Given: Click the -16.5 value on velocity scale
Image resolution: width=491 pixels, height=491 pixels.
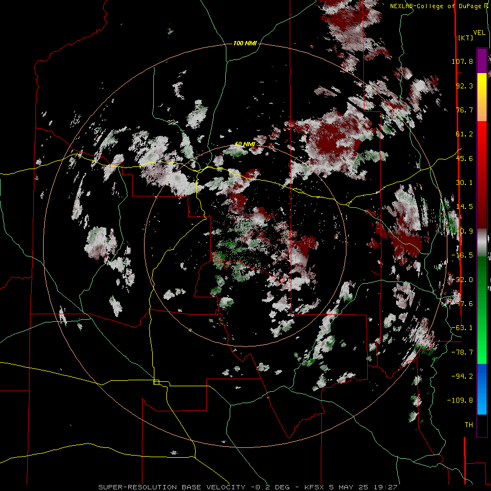Looking at the screenshot, I should pos(462,255).
